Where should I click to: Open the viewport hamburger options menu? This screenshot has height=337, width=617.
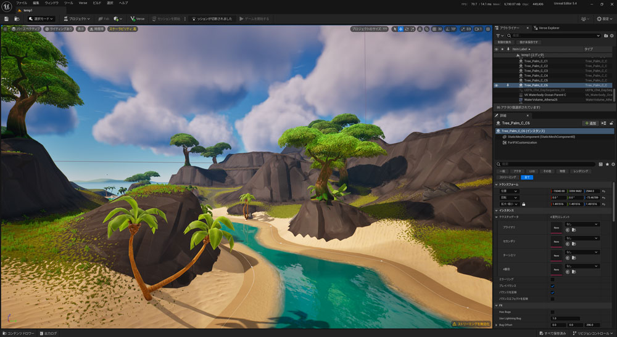[5, 29]
